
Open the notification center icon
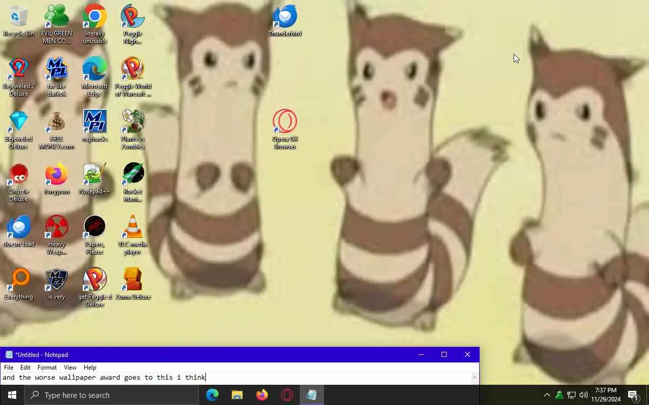click(x=633, y=395)
